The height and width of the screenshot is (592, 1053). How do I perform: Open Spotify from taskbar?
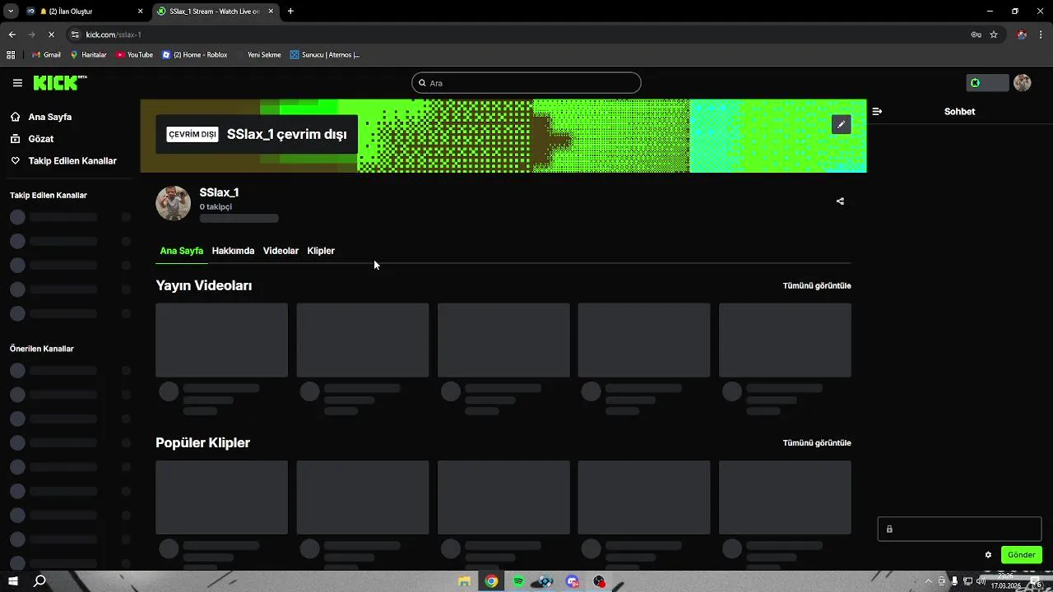518,581
